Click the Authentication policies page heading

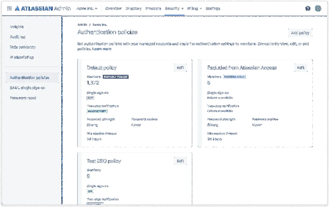tap(107, 32)
